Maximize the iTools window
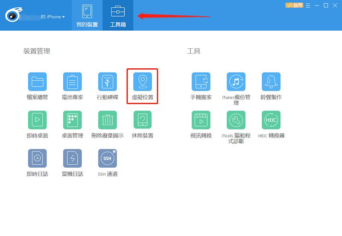 pyautogui.click(x=326, y=5)
